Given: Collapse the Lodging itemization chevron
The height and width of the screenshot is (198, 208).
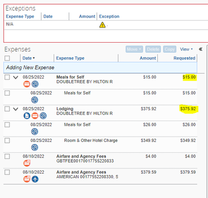Looking at the screenshot, I should 16,109.
